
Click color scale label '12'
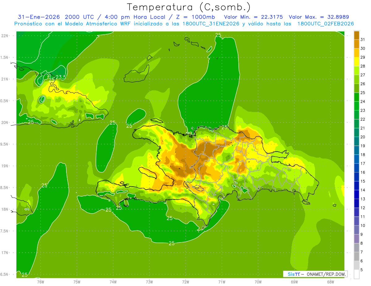(363, 208)
